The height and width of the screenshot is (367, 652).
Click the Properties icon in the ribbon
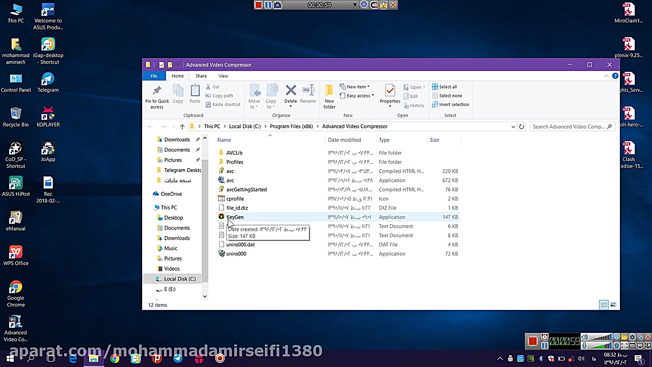pyautogui.click(x=390, y=94)
